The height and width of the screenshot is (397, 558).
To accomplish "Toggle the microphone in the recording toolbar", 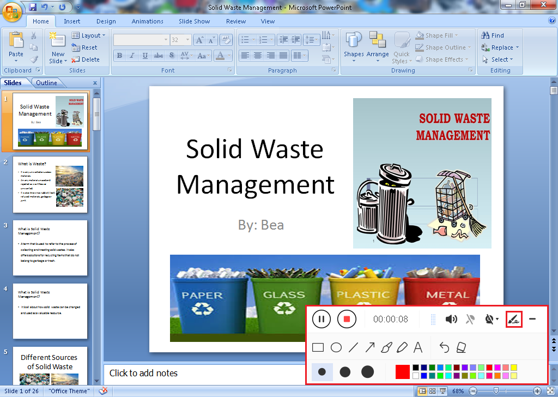I will click(x=469, y=320).
